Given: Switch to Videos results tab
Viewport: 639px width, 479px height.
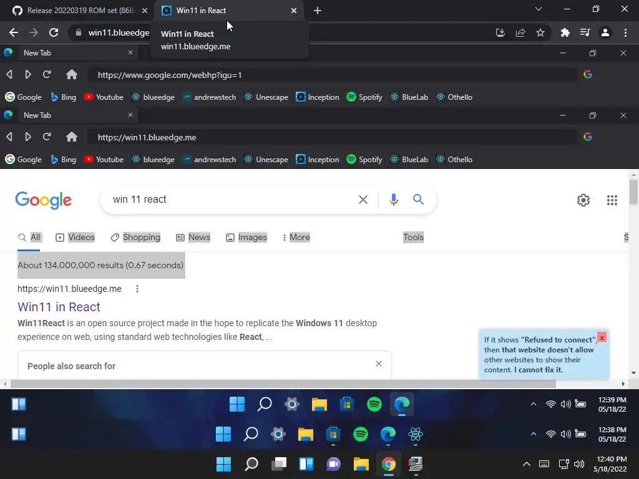Looking at the screenshot, I should pyautogui.click(x=76, y=238).
